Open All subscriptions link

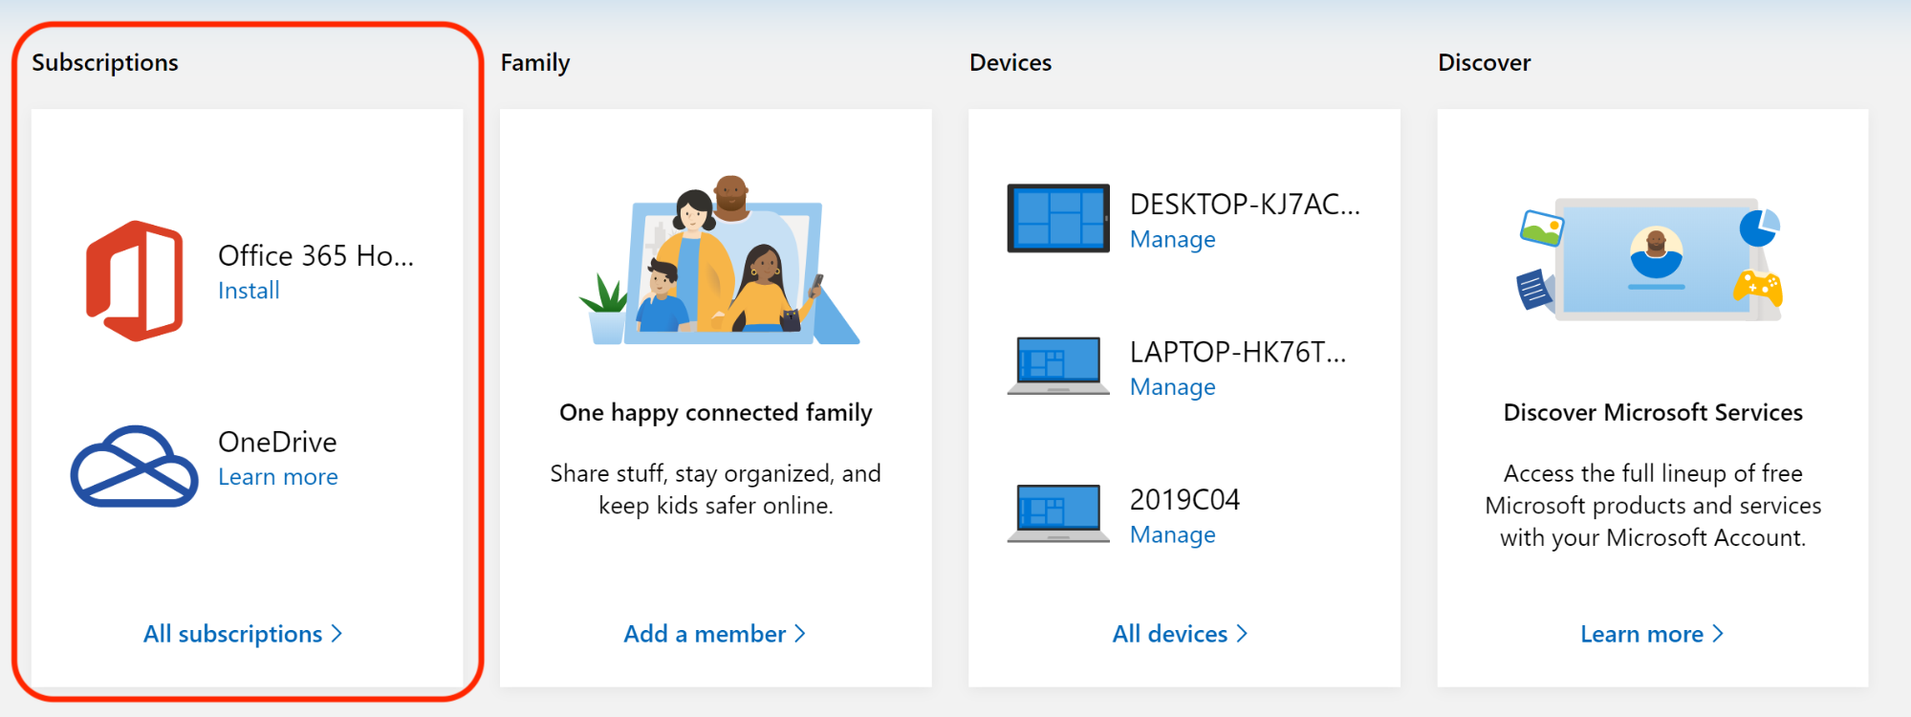[243, 634]
